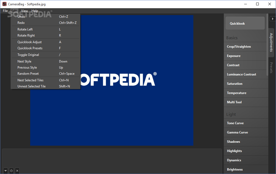Add Gamma Curve adjustment
This screenshot has width=276, height=174.
click(246, 132)
